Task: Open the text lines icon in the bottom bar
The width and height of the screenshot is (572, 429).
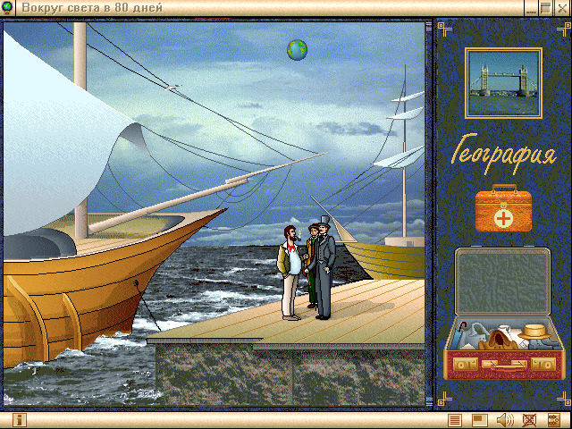Action: (455, 420)
